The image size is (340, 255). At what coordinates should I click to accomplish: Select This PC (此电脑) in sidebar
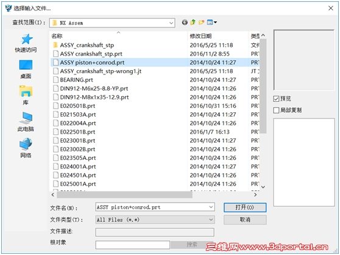26,122
